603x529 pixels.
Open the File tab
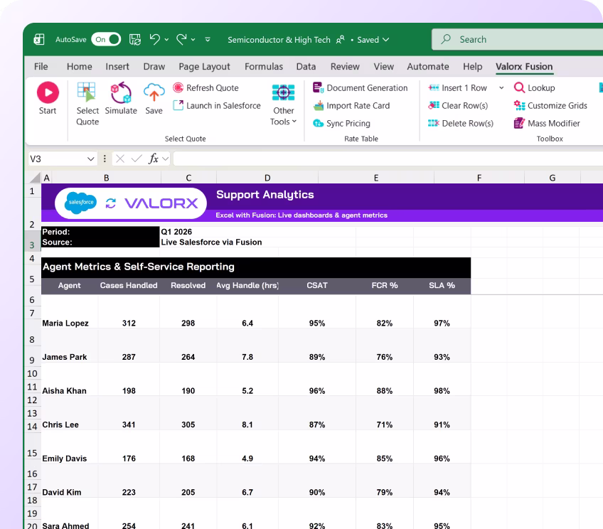(41, 67)
